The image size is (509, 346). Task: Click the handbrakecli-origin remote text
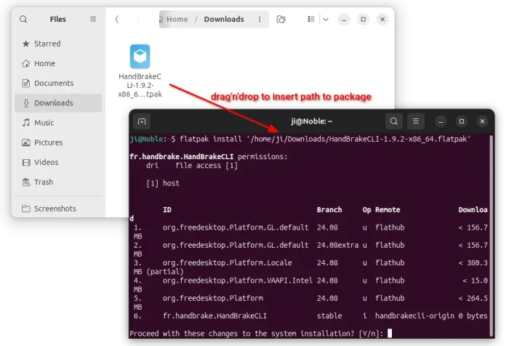414,315
